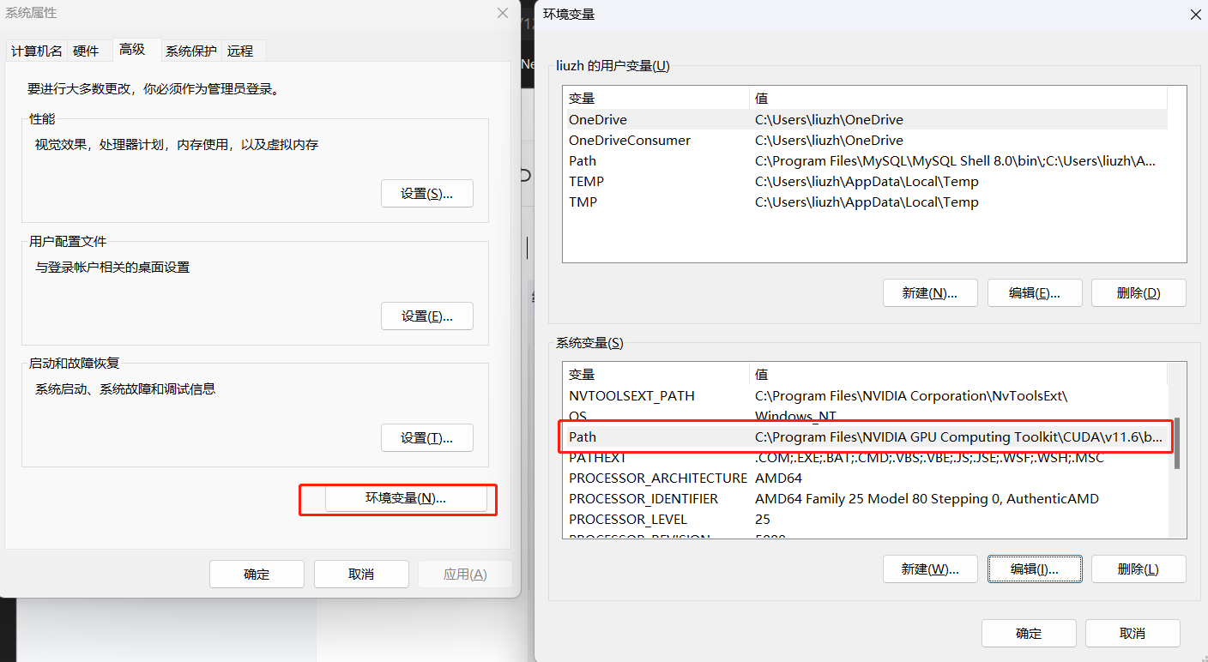The height and width of the screenshot is (662, 1208).
Task: Open 环境变量(N) dialog button
Action: click(x=406, y=498)
